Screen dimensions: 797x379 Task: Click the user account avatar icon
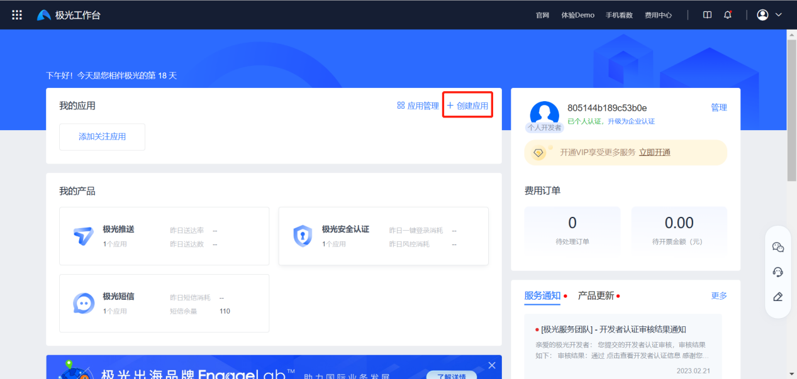pyautogui.click(x=763, y=15)
